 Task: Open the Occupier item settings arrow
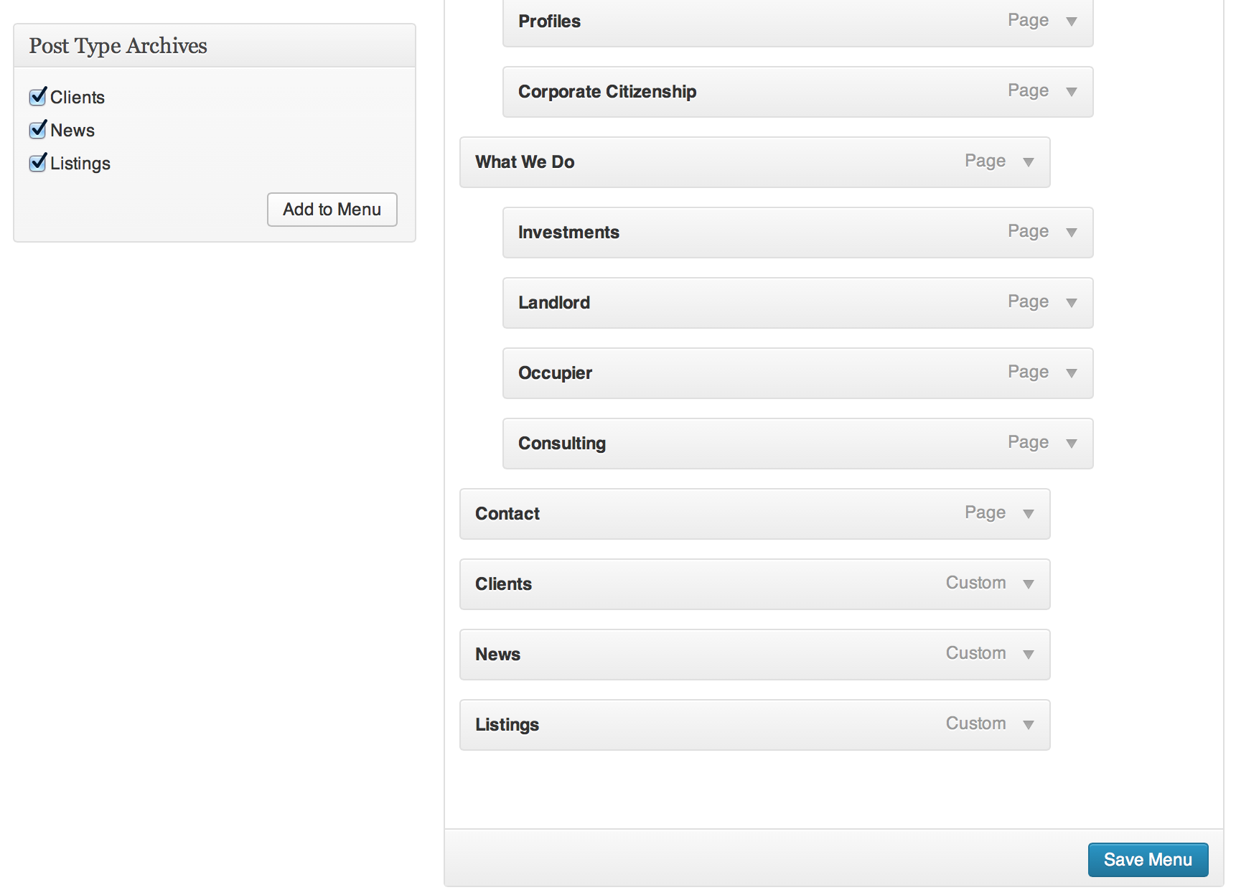[x=1072, y=373]
